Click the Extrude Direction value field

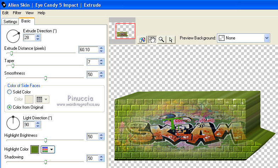(29, 38)
